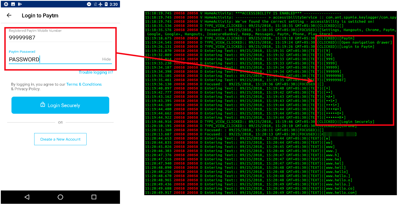Tap the recent apps square button
Viewport: 398px width, 204px height.
pyautogui.click(x=94, y=197)
